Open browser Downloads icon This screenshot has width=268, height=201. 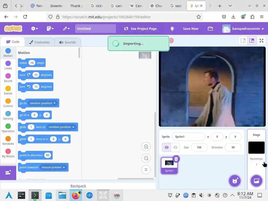click(x=233, y=17)
